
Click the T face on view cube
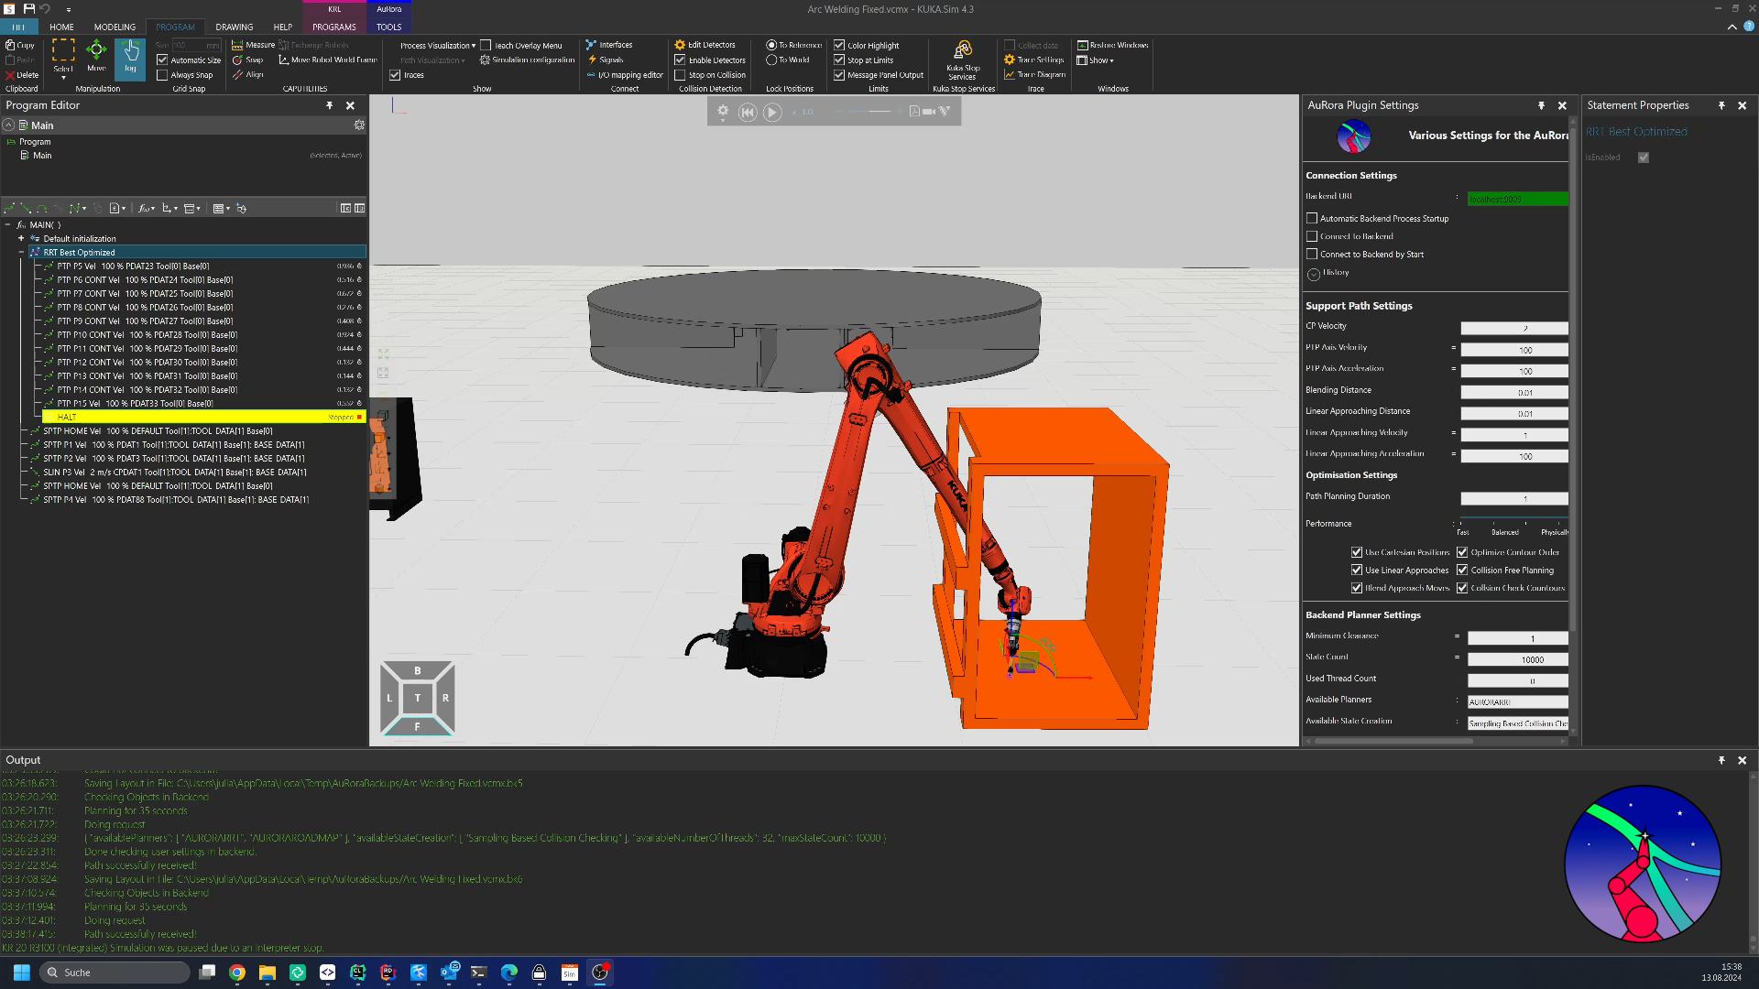click(418, 698)
